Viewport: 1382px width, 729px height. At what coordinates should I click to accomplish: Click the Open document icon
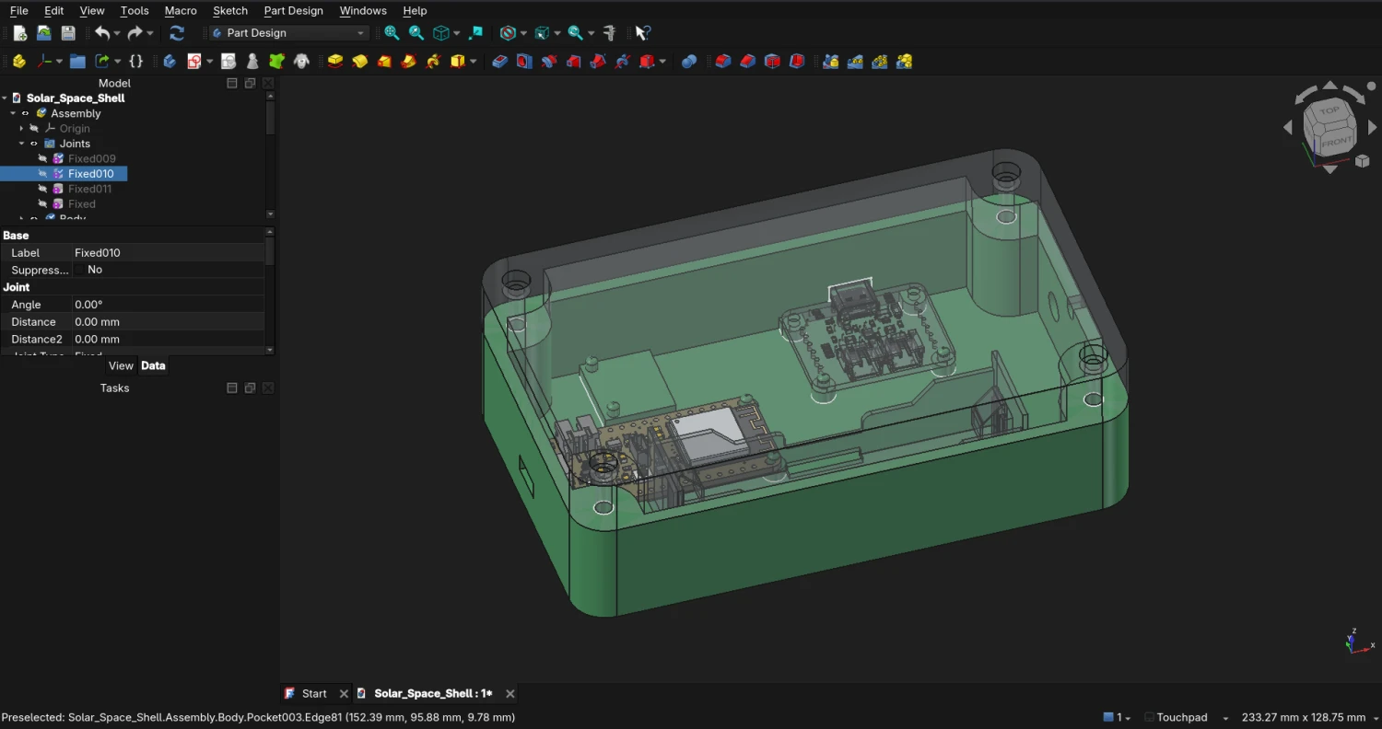(43, 33)
